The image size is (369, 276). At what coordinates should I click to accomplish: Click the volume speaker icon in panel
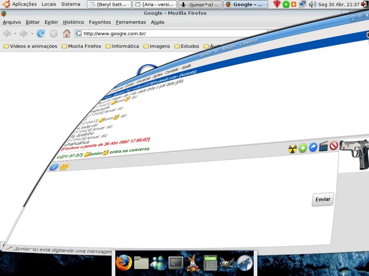click(312, 4)
